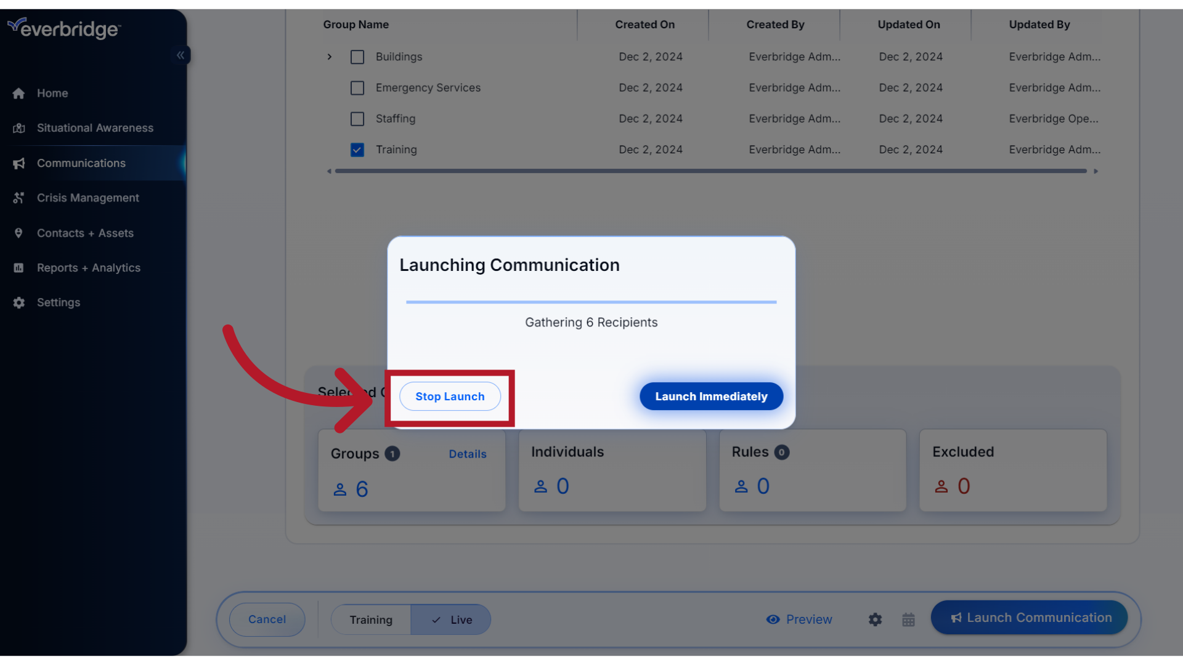This screenshot has width=1183, height=665.
Task: Click the Settings gear icon in sidebar
Action: pos(18,302)
